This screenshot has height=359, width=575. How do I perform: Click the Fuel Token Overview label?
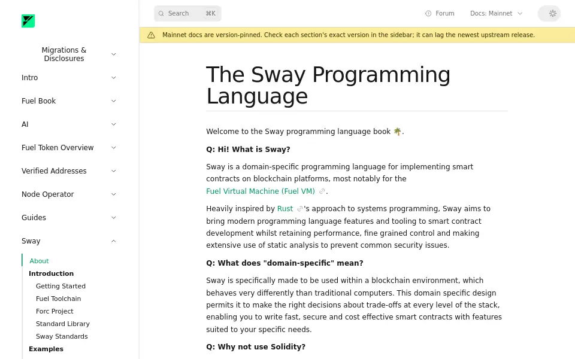point(57,148)
